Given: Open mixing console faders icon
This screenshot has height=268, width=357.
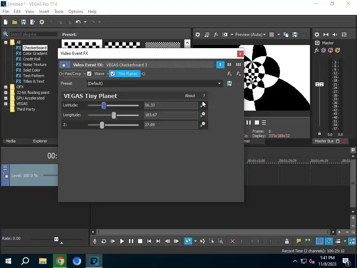Looking at the screenshot, I should [344, 35].
